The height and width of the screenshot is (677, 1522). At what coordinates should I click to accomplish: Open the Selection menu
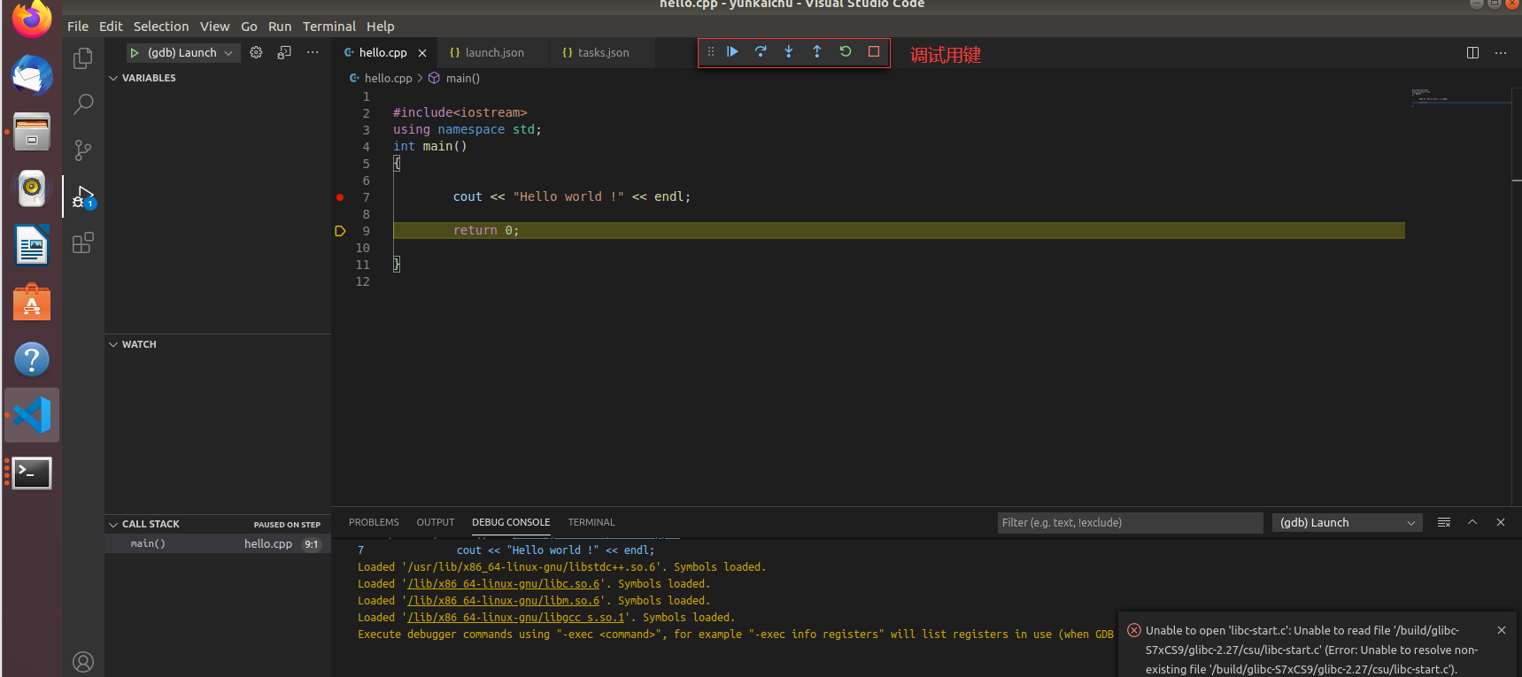[x=161, y=27]
